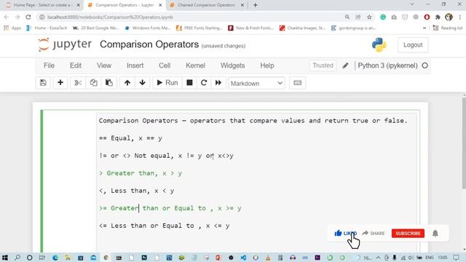The height and width of the screenshot is (262, 466).
Task: Insert a cell below with plus icon
Action: click(x=60, y=83)
